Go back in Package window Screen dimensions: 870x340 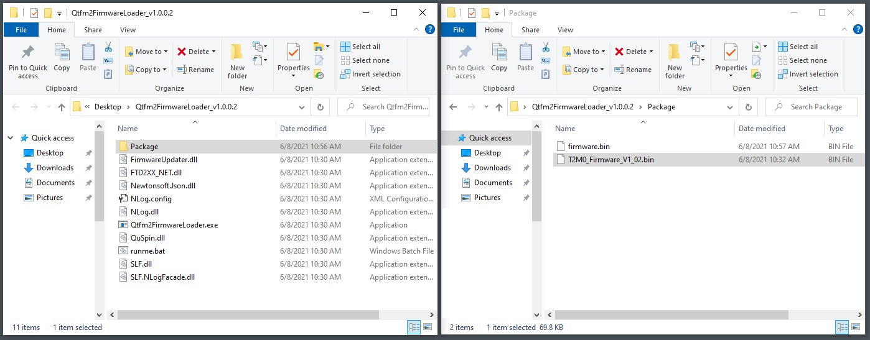click(x=454, y=107)
